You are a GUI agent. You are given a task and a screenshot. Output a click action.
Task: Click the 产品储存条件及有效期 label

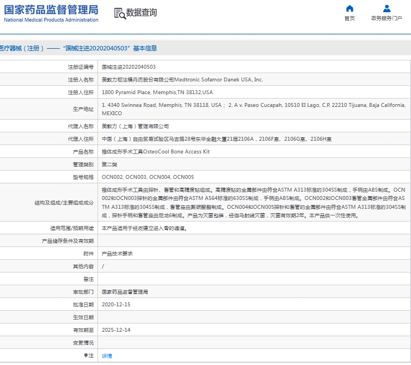(68, 241)
